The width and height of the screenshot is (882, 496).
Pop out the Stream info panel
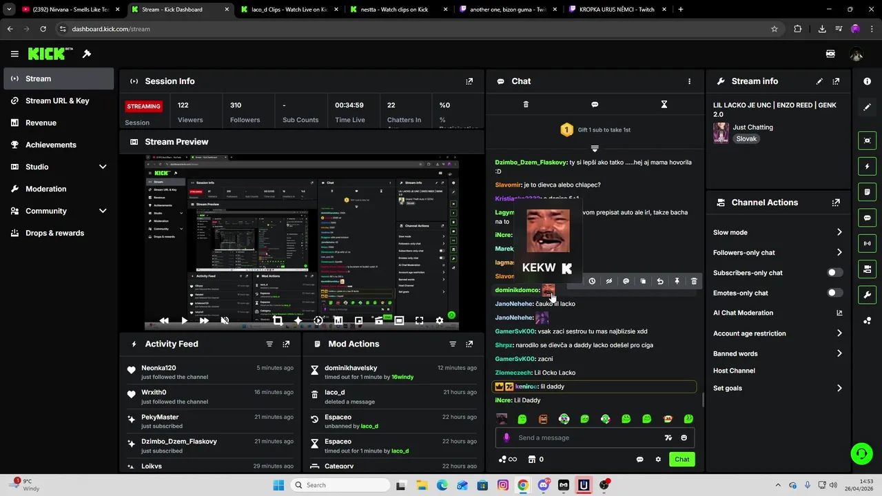click(836, 81)
